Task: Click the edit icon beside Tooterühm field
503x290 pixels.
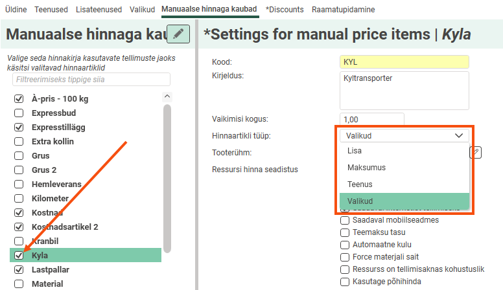Action: tap(475, 152)
